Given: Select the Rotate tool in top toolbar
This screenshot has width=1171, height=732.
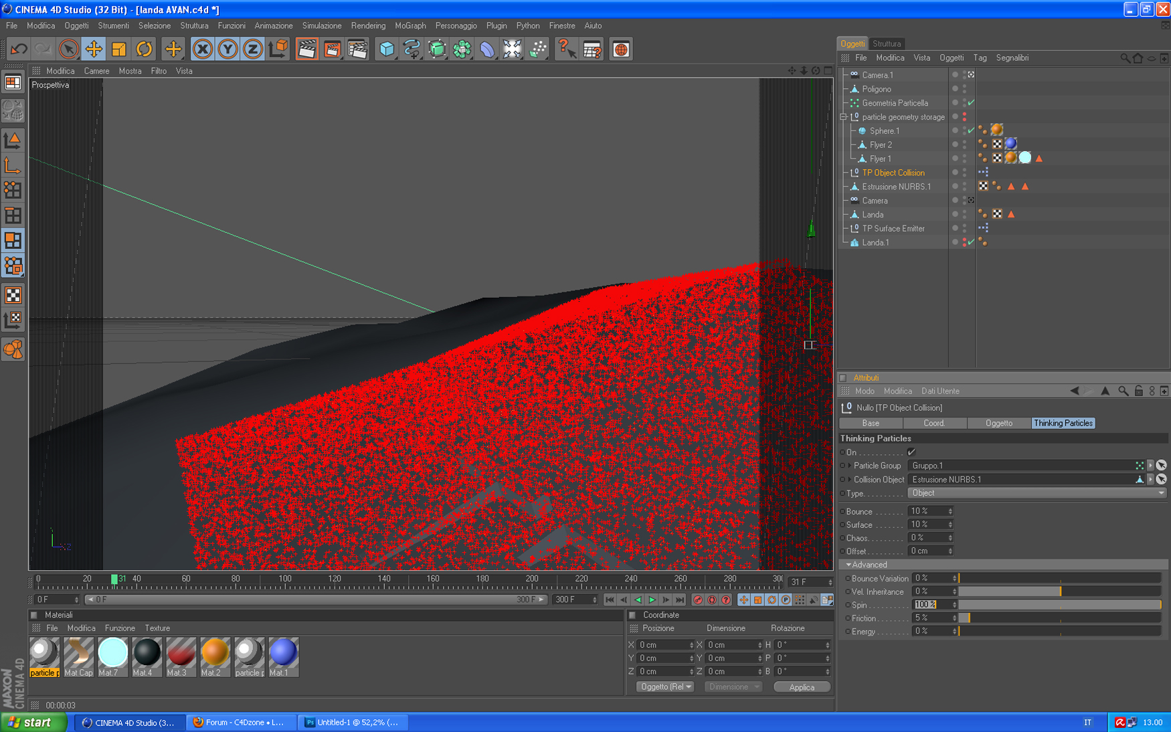Looking at the screenshot, I should (144, 49).
